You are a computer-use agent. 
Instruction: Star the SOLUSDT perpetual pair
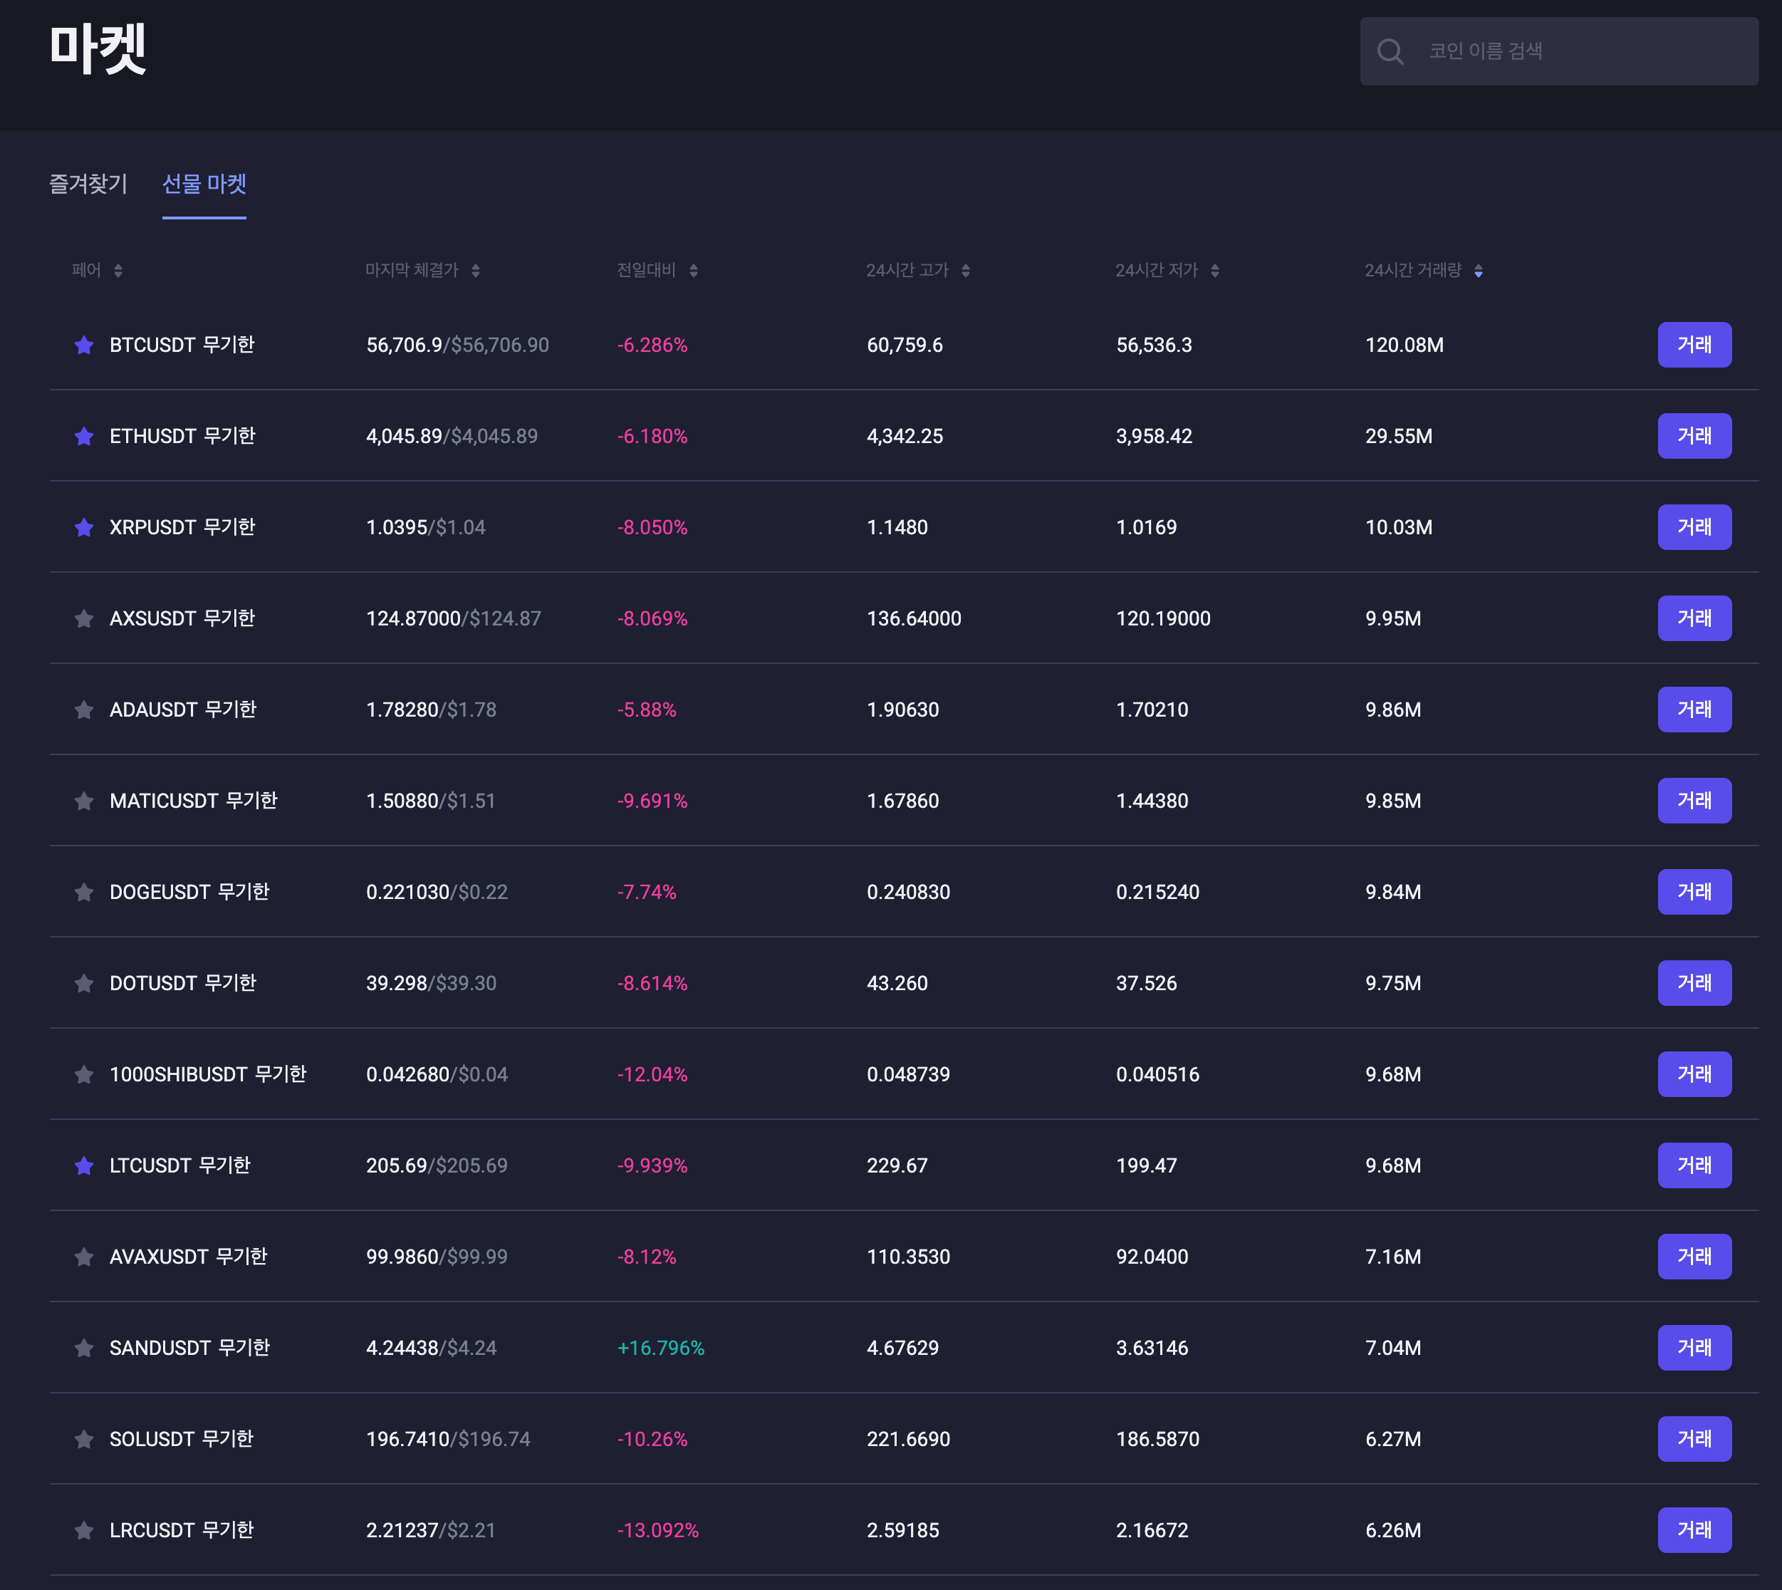(x=84, y=1439)
